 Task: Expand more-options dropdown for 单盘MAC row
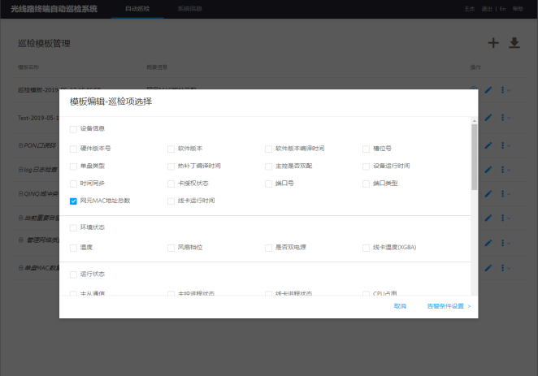tap(505, 267)
